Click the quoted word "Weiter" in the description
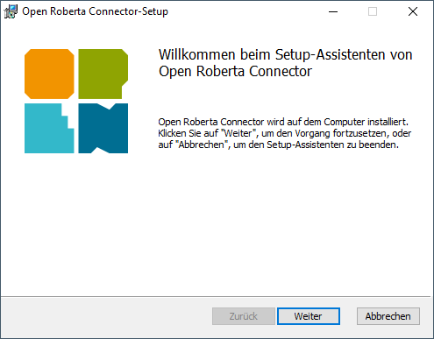The image size is (434, 339). pos(238,133)
